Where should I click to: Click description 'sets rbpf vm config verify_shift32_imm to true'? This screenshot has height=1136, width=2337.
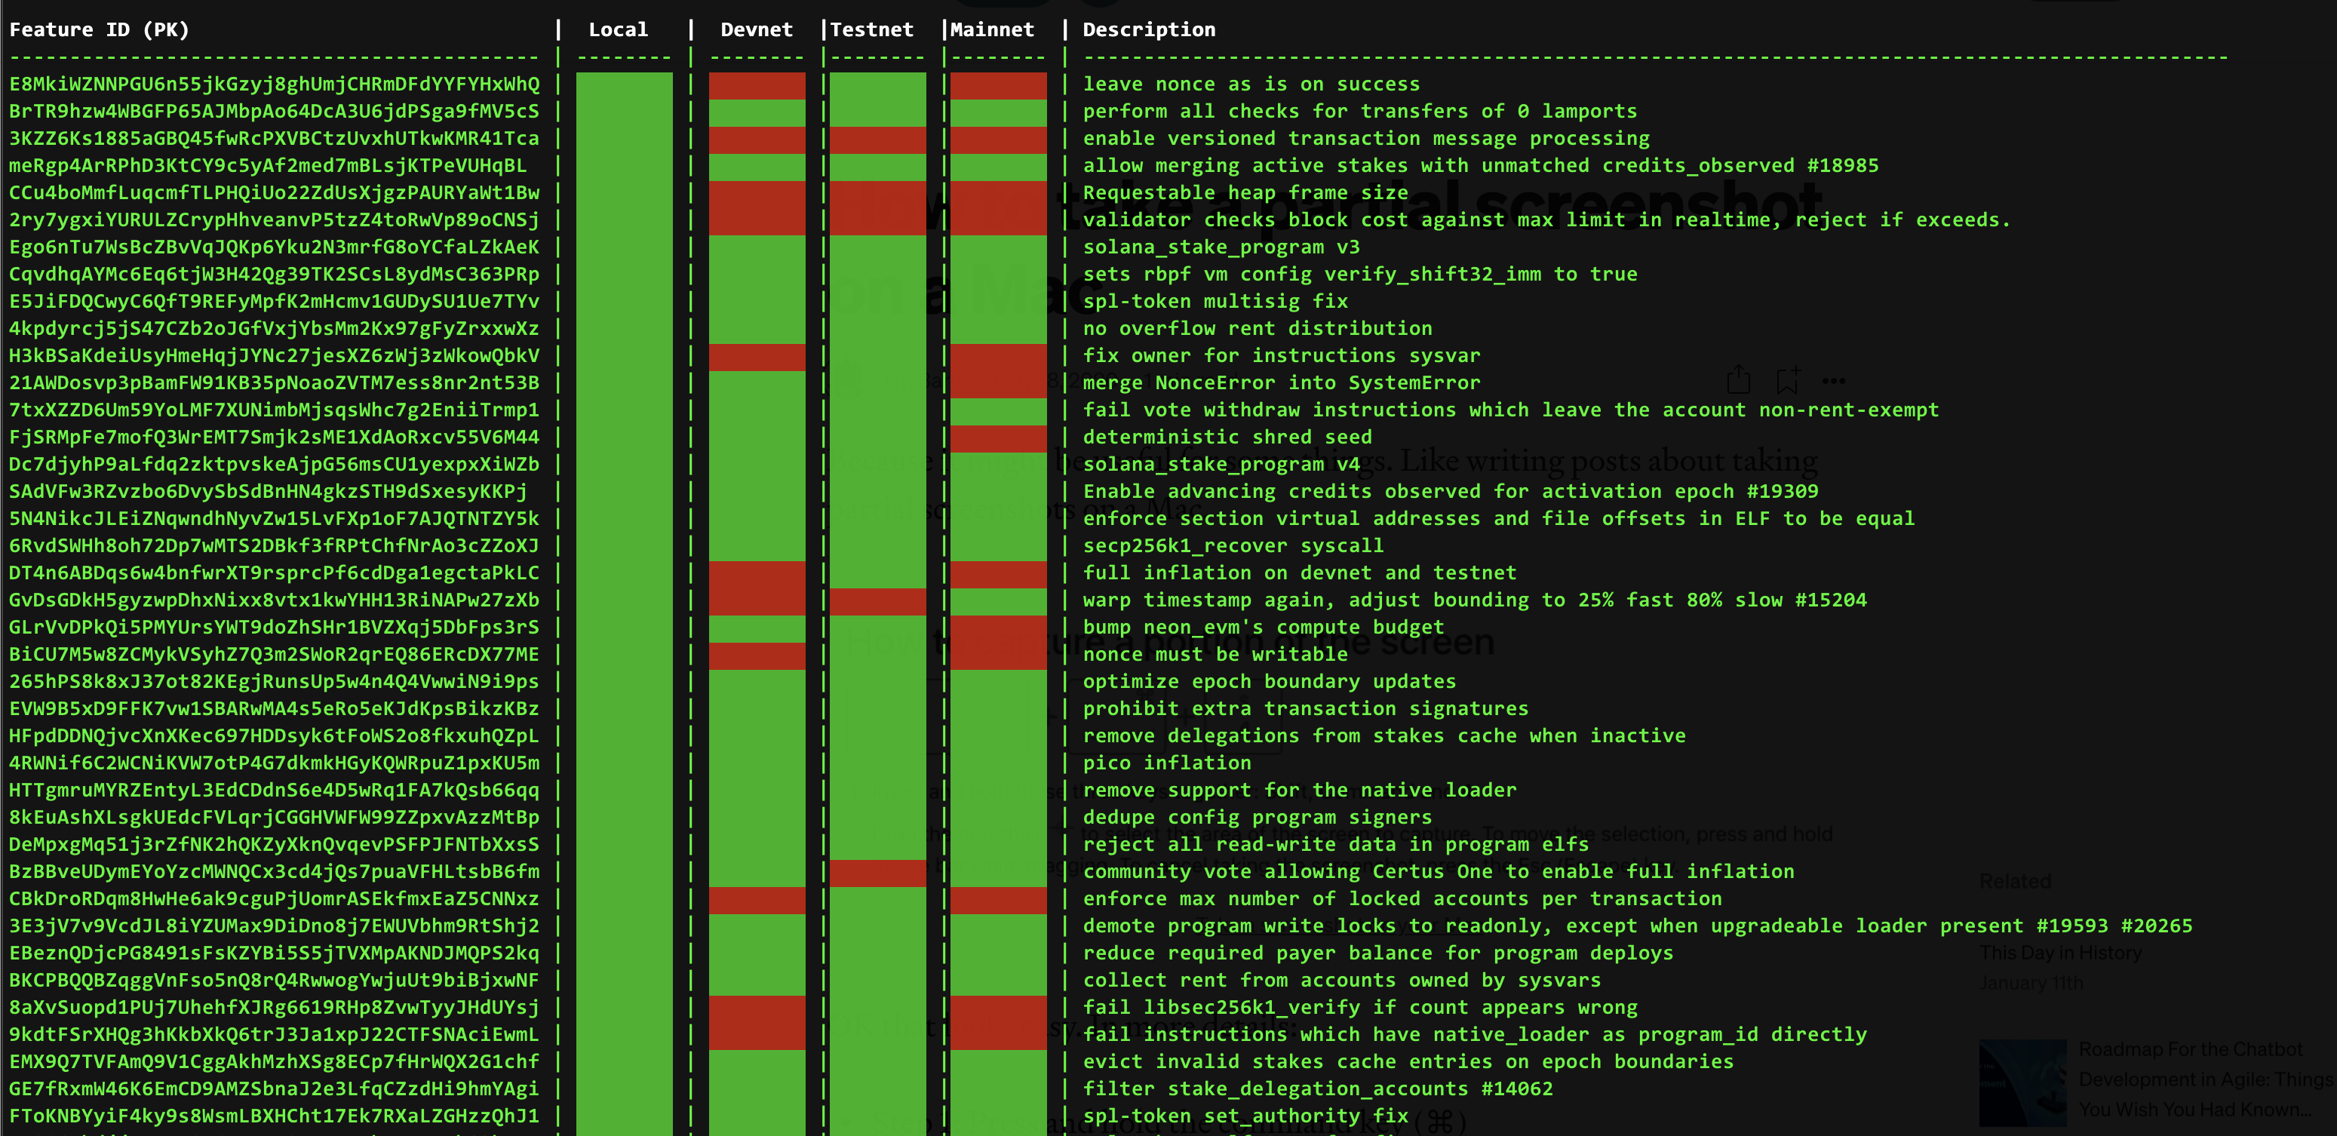click(1360, 274)
